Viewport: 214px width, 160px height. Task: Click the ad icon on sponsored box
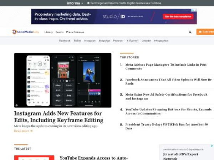point(212,146)
